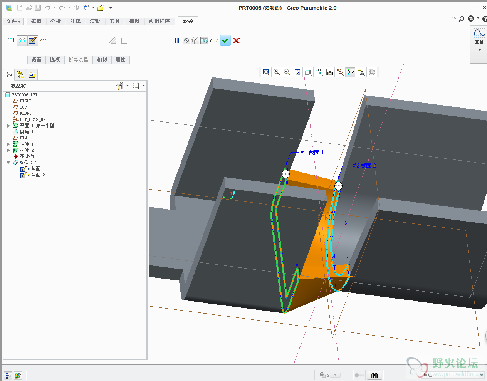Image resolution: width=487 pixels, height=381 pixels.
Task: Toggle the spin center display
Action: pos(351,72)
